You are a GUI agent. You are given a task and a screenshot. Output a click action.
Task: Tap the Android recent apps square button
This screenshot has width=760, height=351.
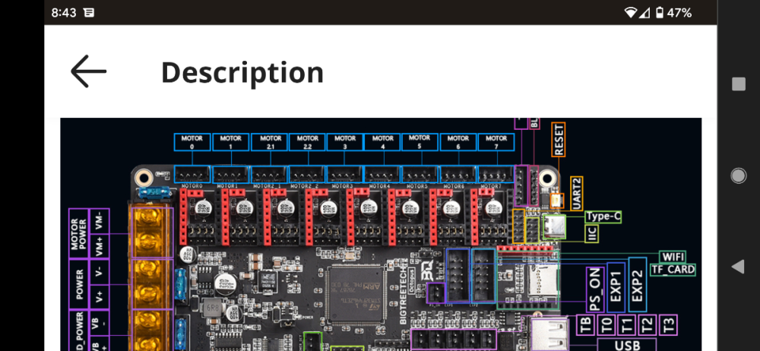pyautogui.click(x=738, y=84)
